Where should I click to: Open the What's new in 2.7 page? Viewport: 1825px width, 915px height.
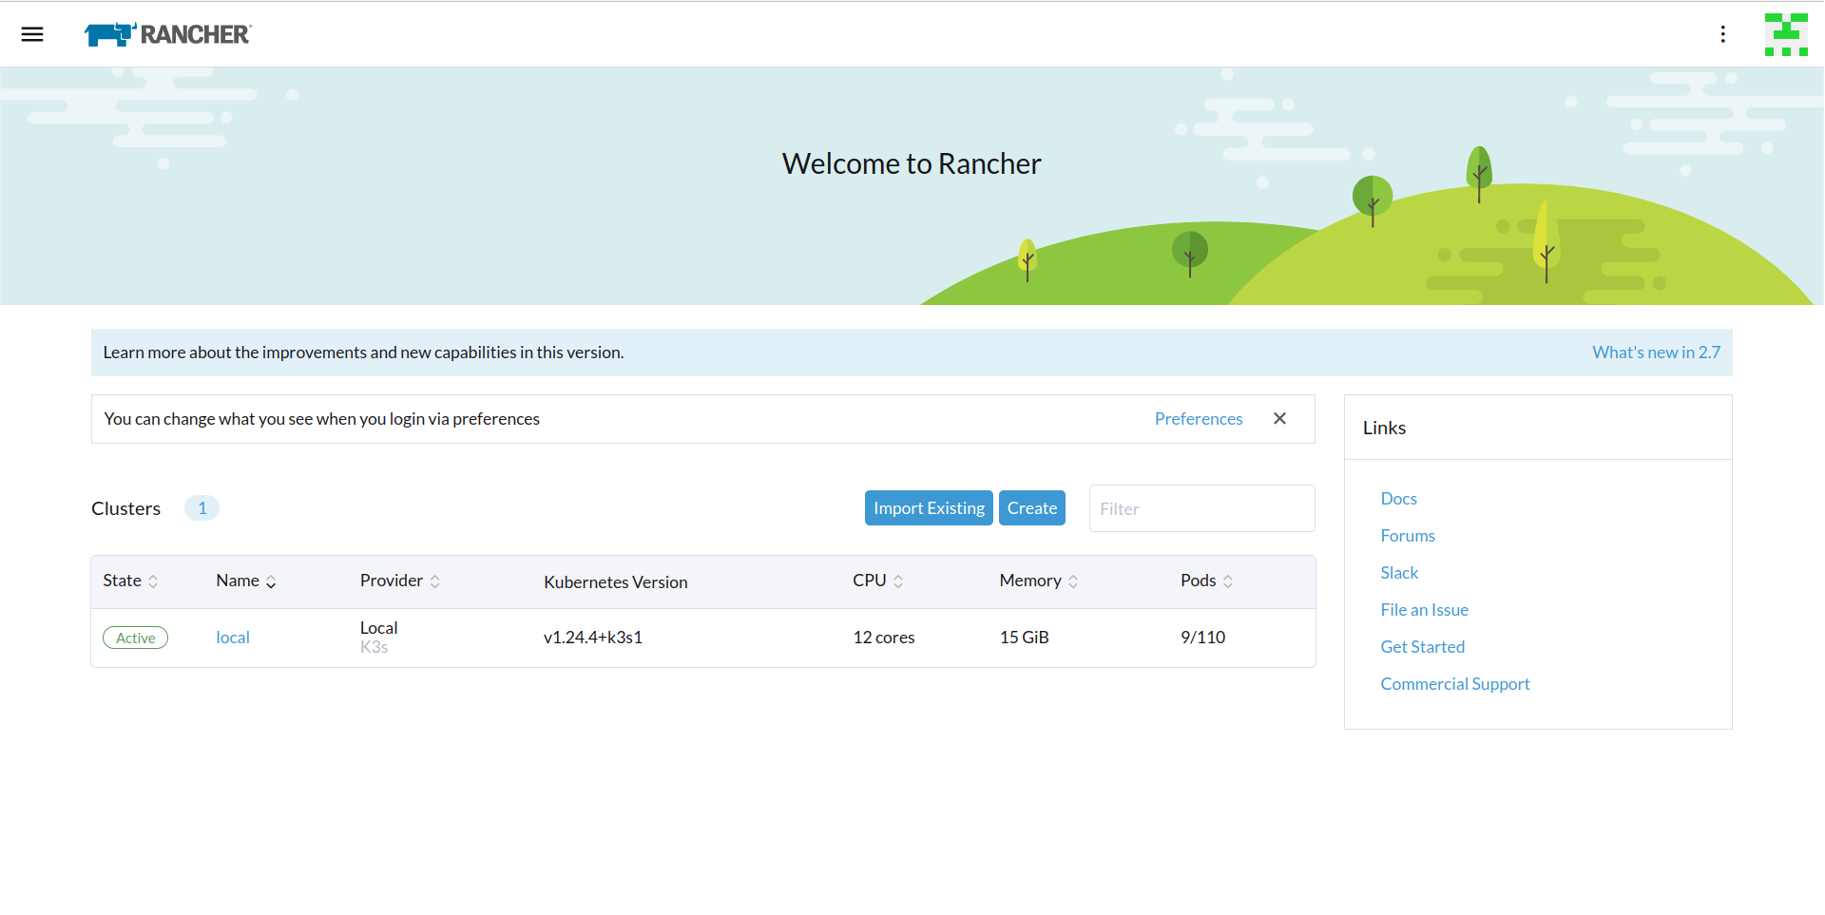pos(1656,352)
